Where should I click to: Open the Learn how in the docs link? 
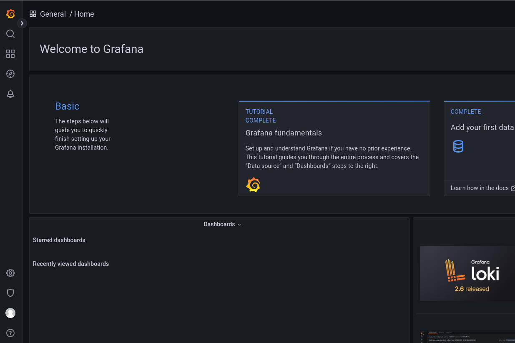[480, 188]
